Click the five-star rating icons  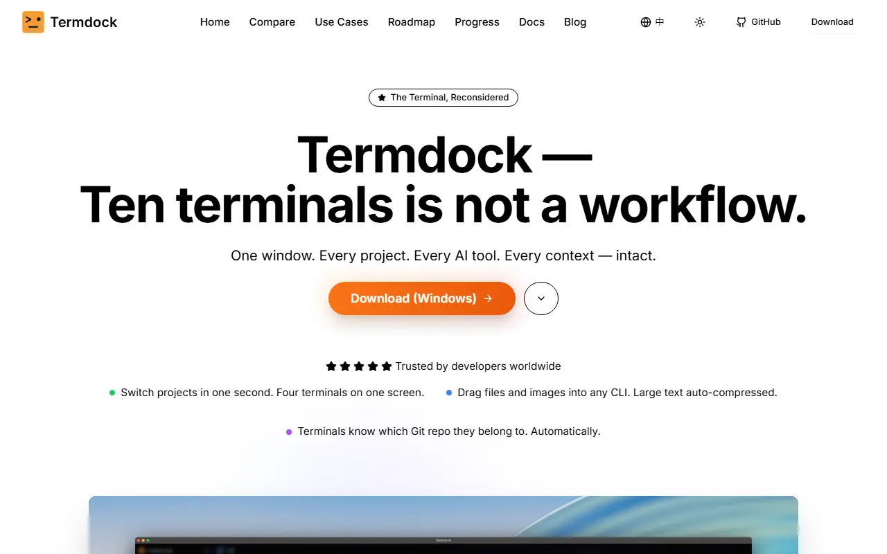tap(359, 366)
